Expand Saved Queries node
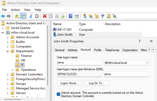This screenshot has height=101, width=157. pos(3,28)
